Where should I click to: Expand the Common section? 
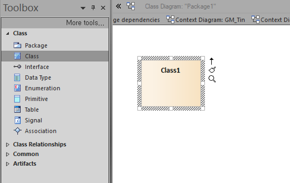pyautogui.click(x=8, y=154)
